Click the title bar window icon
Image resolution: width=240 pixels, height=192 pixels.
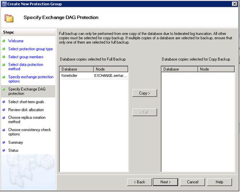(x=4, y=4)
